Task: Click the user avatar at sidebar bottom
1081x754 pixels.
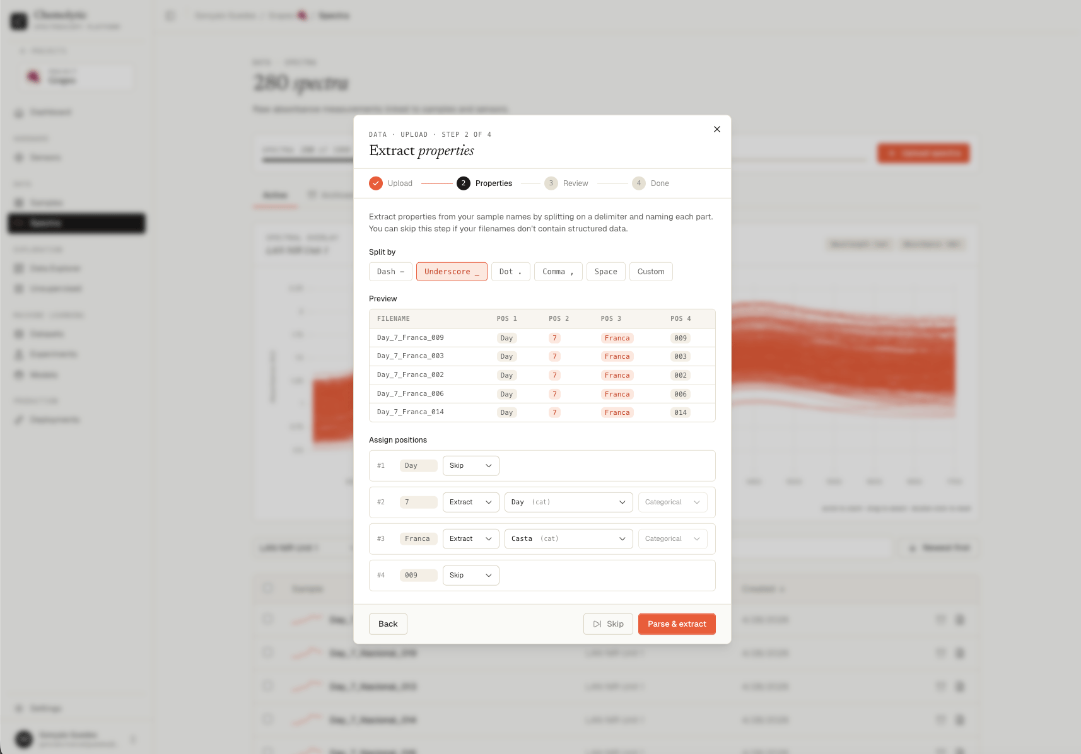Action: pos(24,739)
